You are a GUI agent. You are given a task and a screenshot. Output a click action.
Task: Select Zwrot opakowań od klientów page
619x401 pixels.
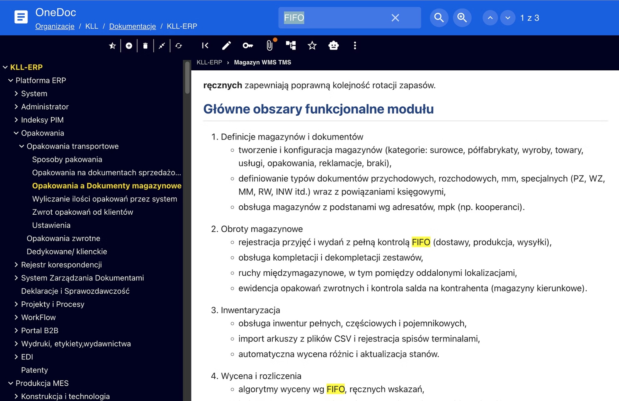click(x=82, y=212)
